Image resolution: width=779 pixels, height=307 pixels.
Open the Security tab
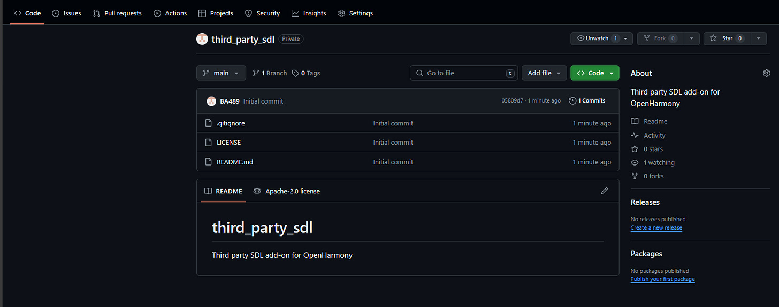(x=262, y=13)
